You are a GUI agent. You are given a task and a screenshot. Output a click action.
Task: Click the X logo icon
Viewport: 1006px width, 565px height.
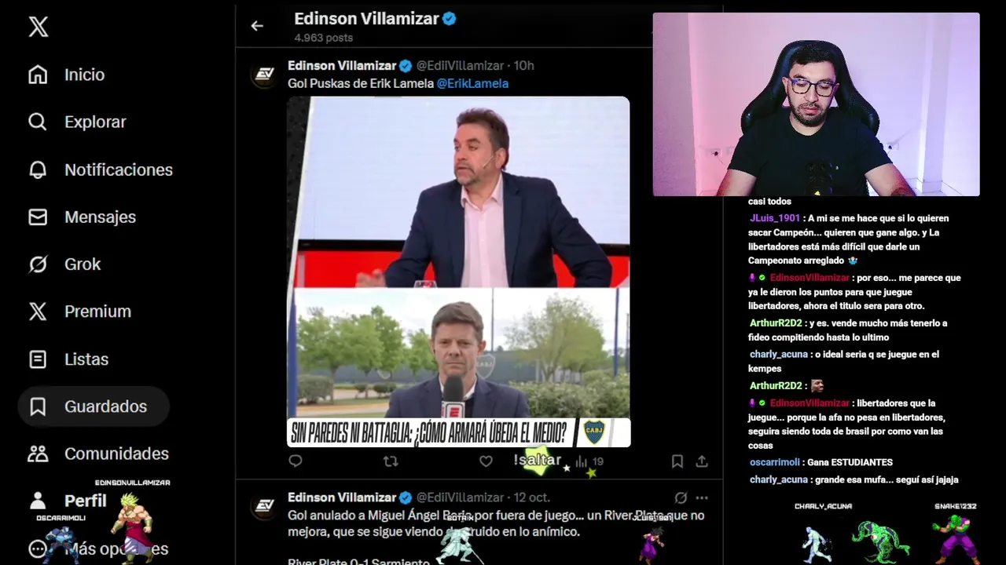[38, 27]
